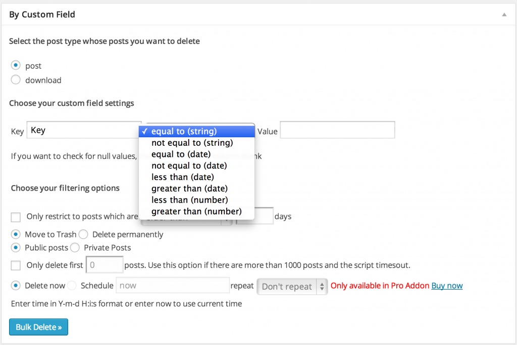Choose 'greater than (date)' operator

click(189, 188)
